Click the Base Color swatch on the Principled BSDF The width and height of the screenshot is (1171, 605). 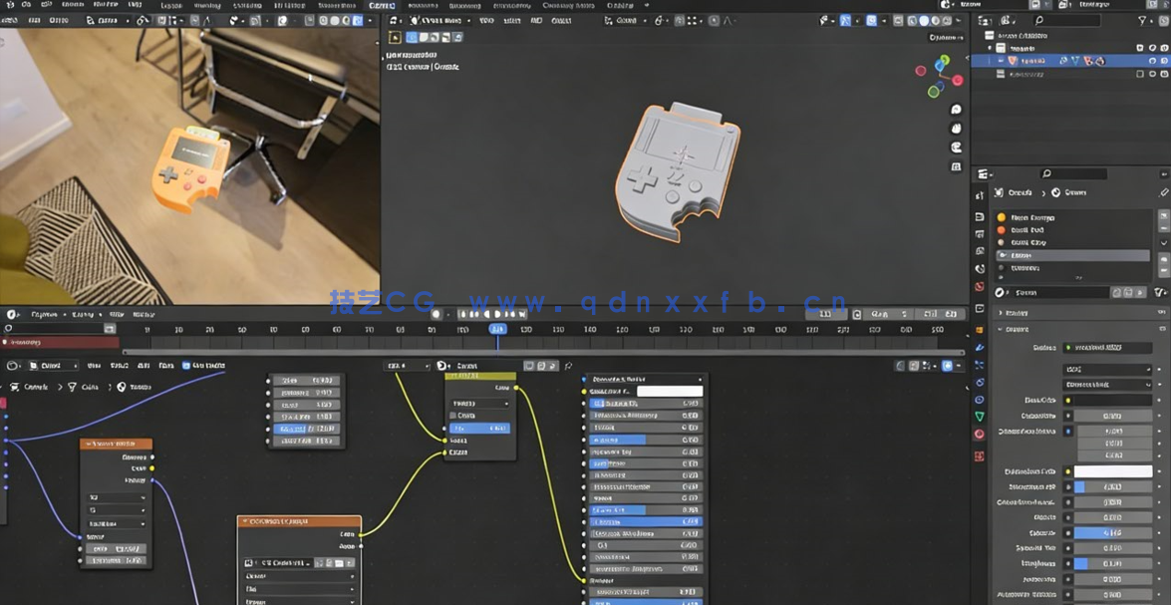(x=670, y=391)
